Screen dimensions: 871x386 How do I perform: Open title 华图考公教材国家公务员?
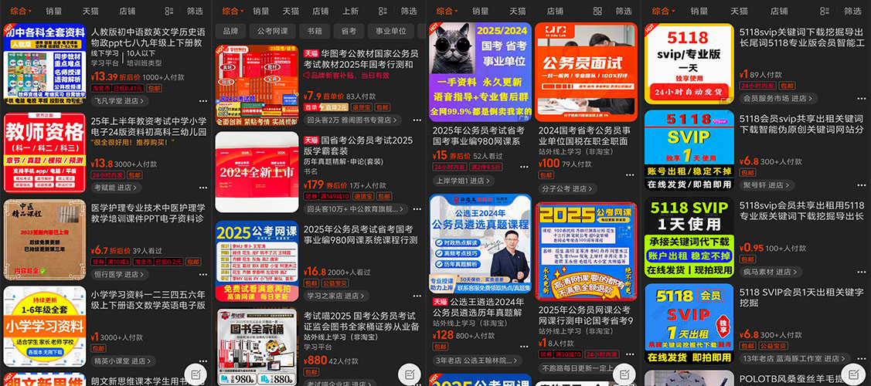click(362, 59)
